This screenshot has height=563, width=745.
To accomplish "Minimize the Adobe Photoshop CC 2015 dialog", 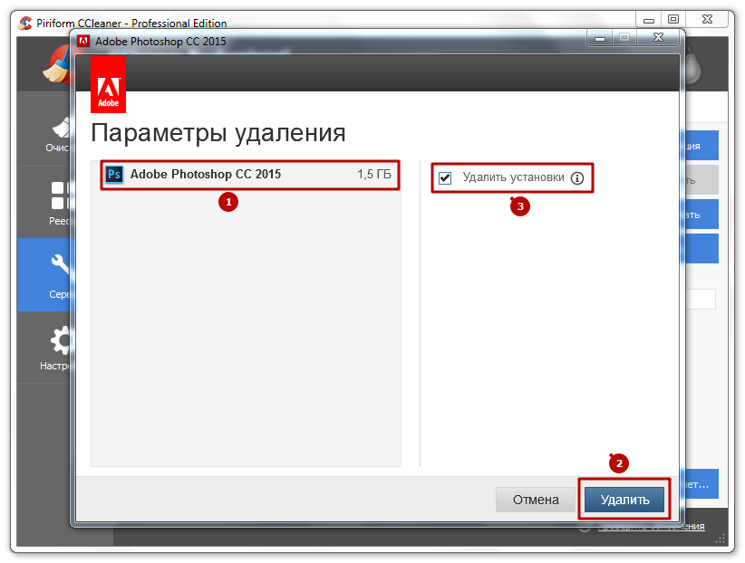I will point(600,37).
